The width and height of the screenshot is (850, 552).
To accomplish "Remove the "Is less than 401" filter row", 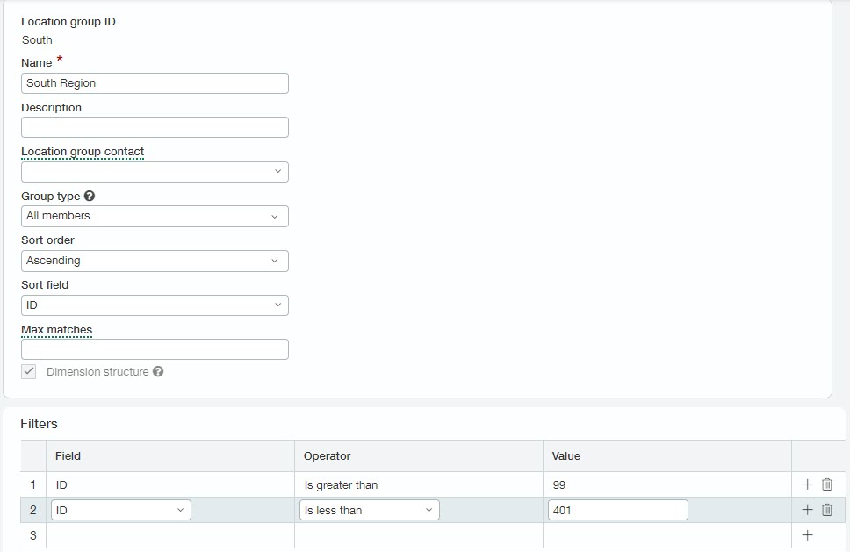I will click(825, 509).
